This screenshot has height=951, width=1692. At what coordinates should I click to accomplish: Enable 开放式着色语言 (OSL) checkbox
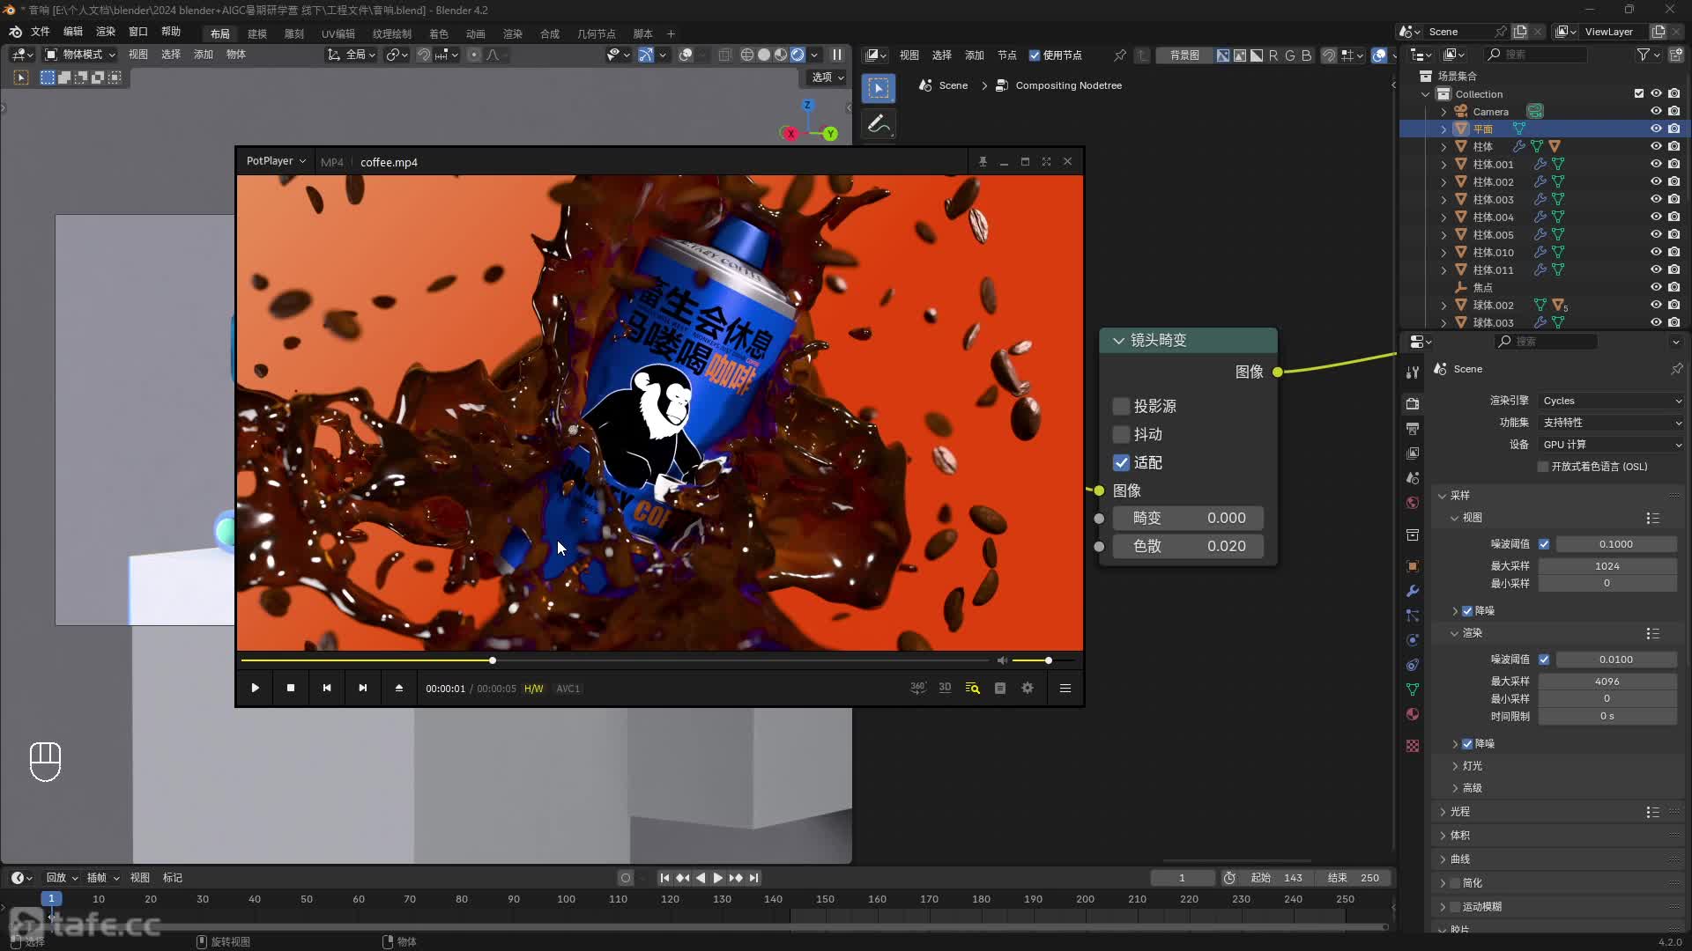tap(1542, 467)
